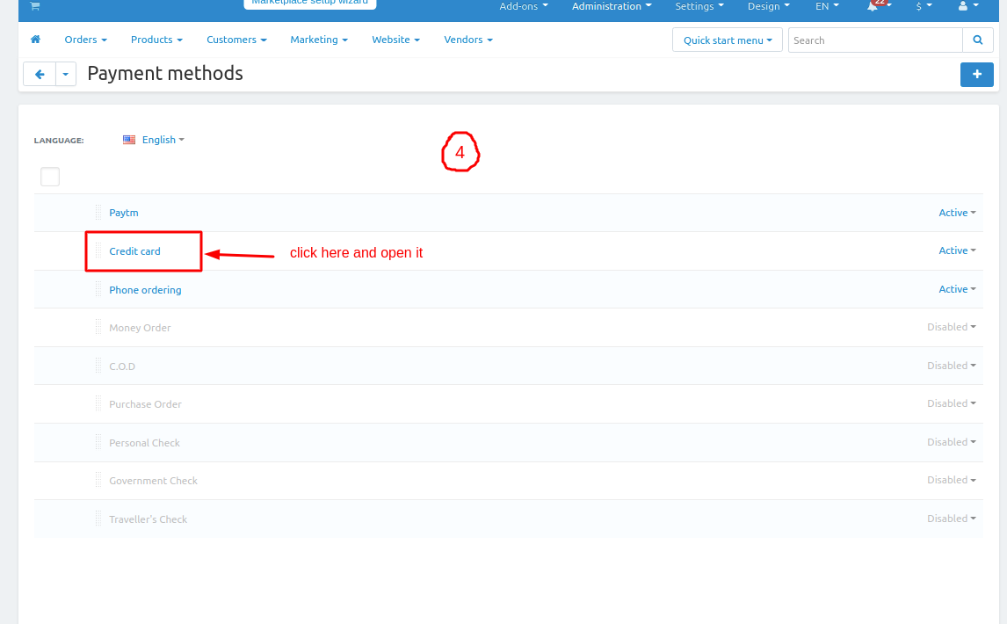
Task: Open the Personal Check payment method
Action: pyautogui.click(x=144, y=443)
